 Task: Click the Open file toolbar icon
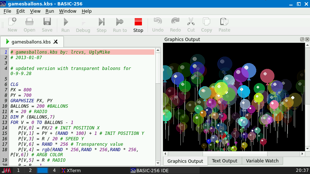[x=29, y=25]
